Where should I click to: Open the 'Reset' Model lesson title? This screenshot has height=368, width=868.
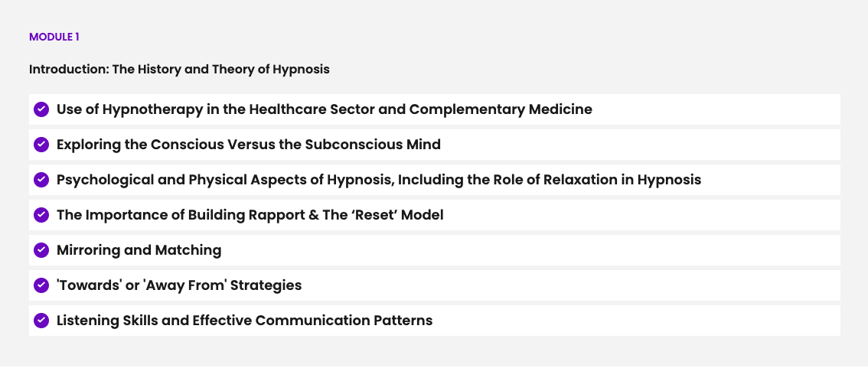[x=250, y=215]
